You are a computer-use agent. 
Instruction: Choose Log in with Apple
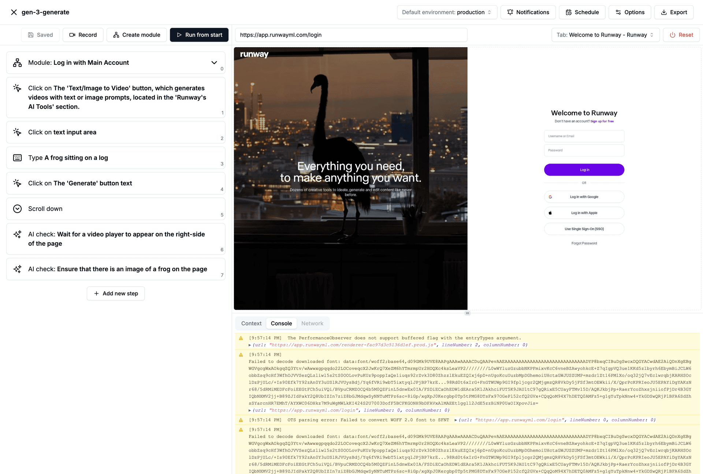click(x=584, y=213)
